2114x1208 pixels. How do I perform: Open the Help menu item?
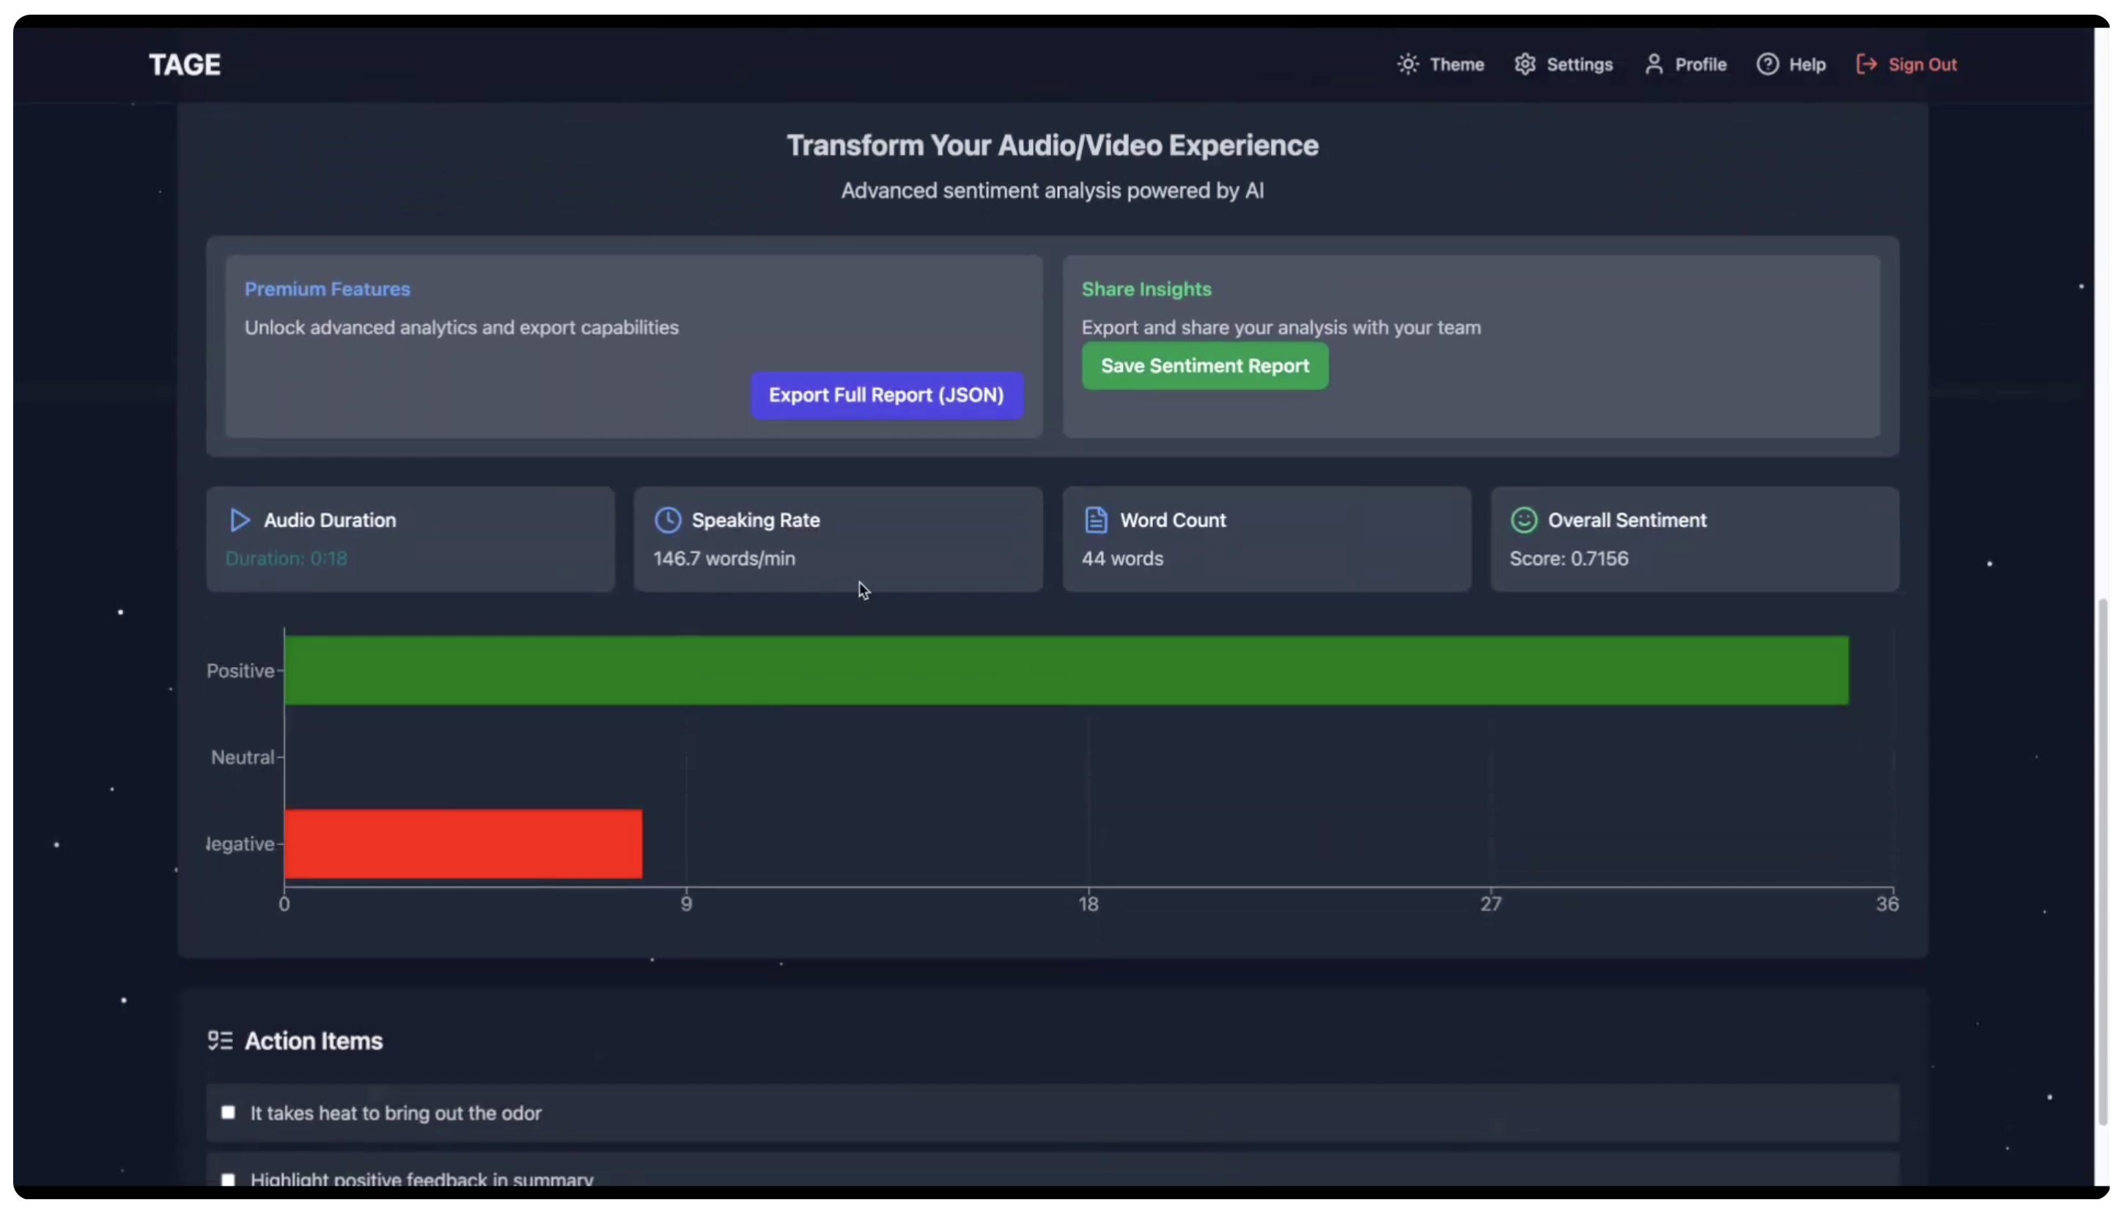click(1806, 65)
